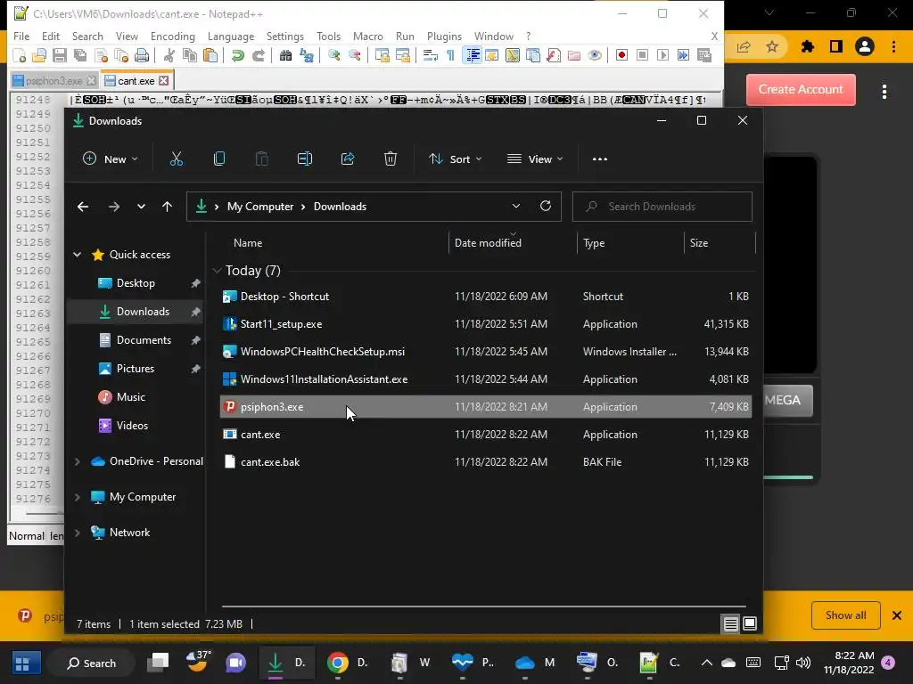Viewport: 913px width, 684px height.
Task: Click the Delete trash icon in Explorer
Action: pyautogui.click(x=391, y=159)
